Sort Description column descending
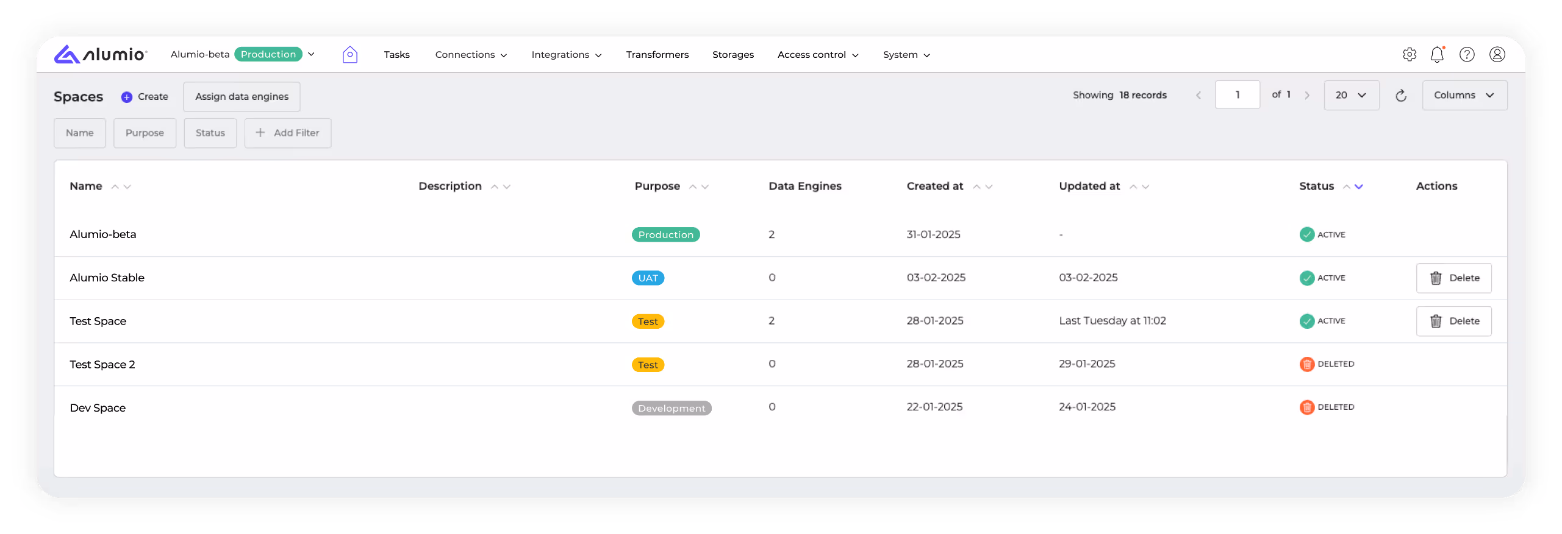The width and height of the screenshot is (1562, 534). click(507, 187)
